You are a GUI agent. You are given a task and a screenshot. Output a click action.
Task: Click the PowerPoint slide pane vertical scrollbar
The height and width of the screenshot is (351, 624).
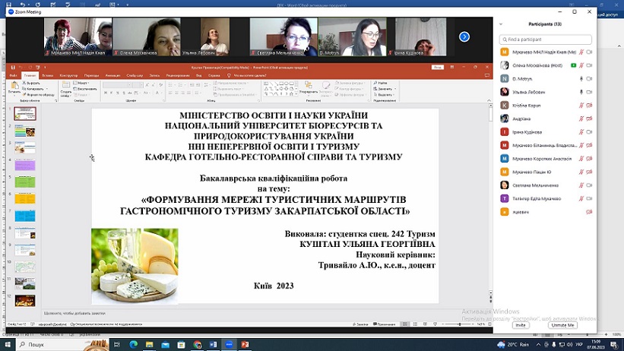490,198
